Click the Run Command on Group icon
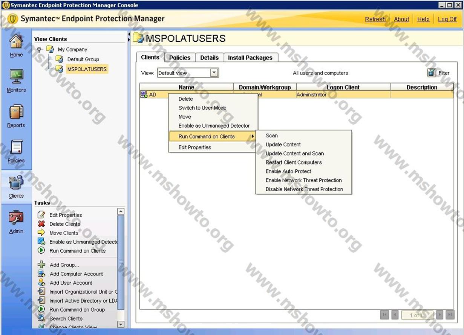 point(41,309)
